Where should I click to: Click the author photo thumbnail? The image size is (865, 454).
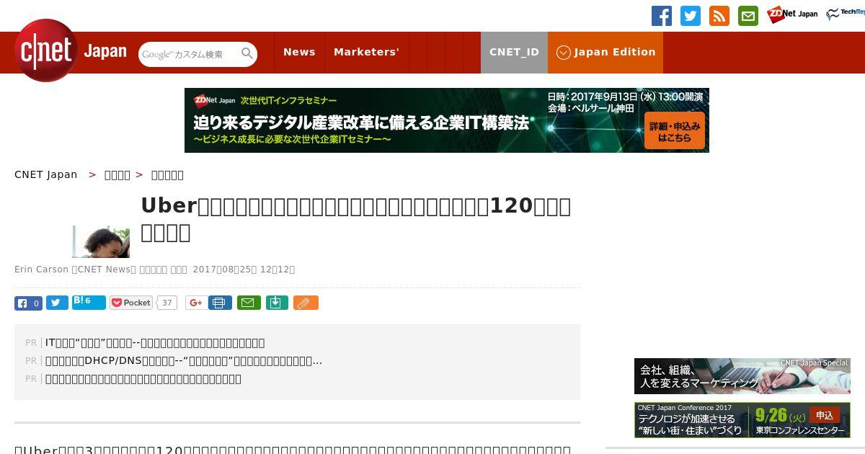101,241
